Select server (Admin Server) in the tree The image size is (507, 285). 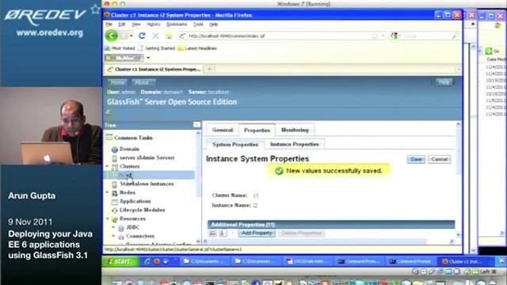(147, 158)
